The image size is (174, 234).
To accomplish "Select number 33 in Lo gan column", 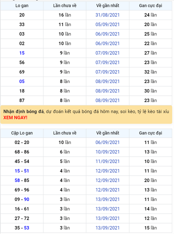I will 22,24.
